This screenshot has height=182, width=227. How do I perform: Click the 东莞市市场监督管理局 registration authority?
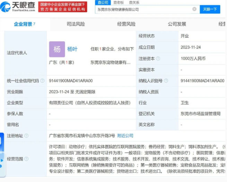pos(201,114)
